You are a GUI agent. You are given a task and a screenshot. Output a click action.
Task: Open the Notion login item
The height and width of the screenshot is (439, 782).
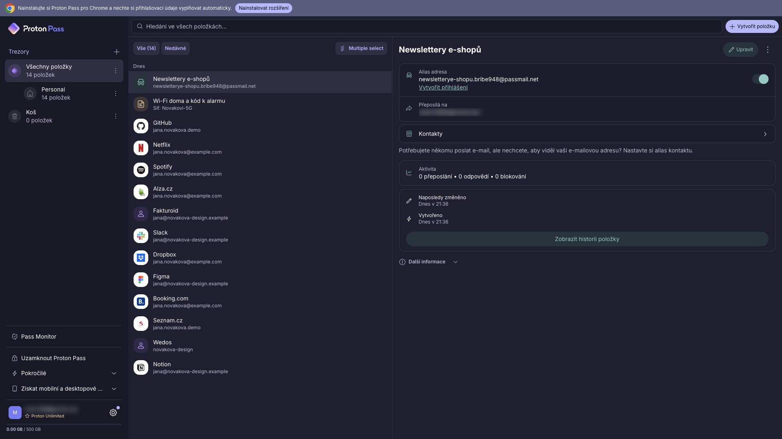[x=260, y=367]
